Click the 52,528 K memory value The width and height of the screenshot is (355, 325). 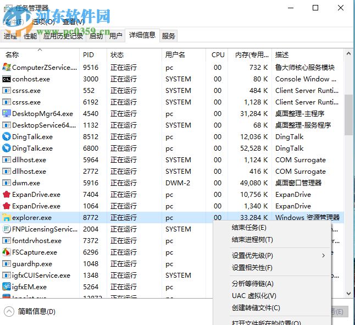[254, 148]
